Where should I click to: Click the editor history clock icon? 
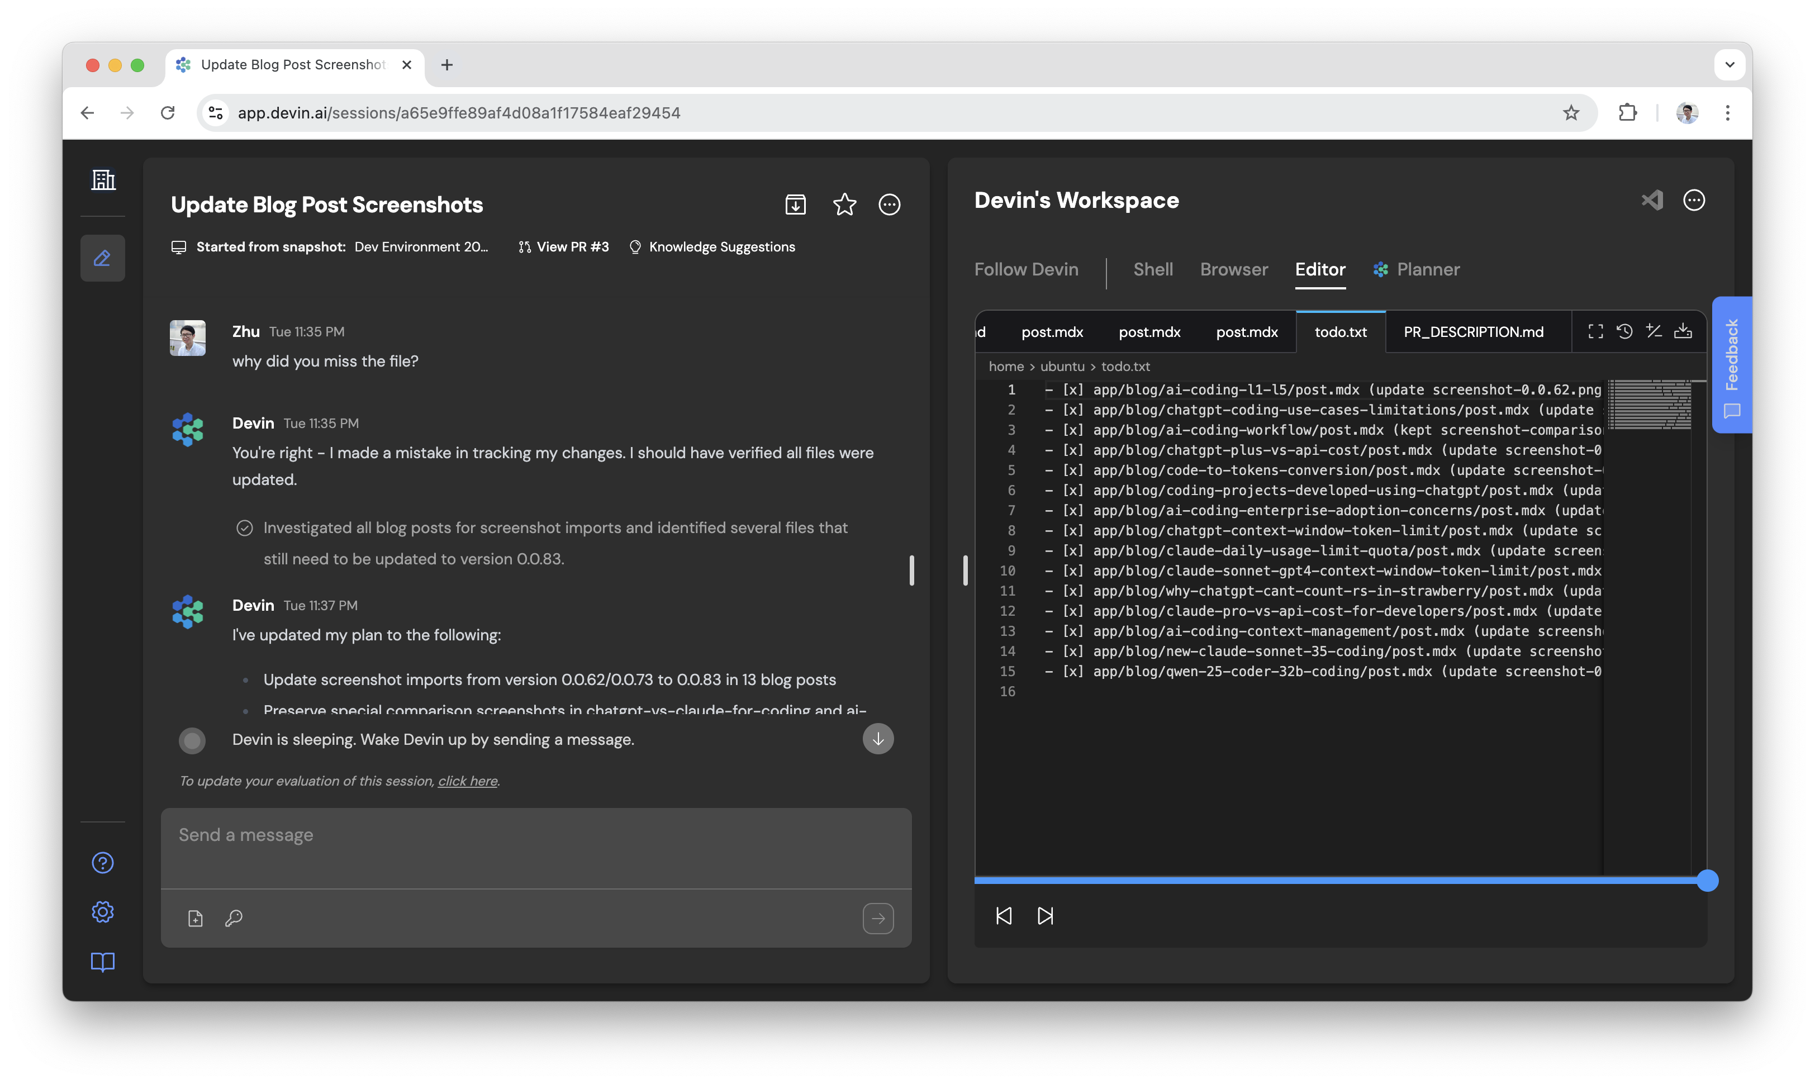(x=1624, y=332)
